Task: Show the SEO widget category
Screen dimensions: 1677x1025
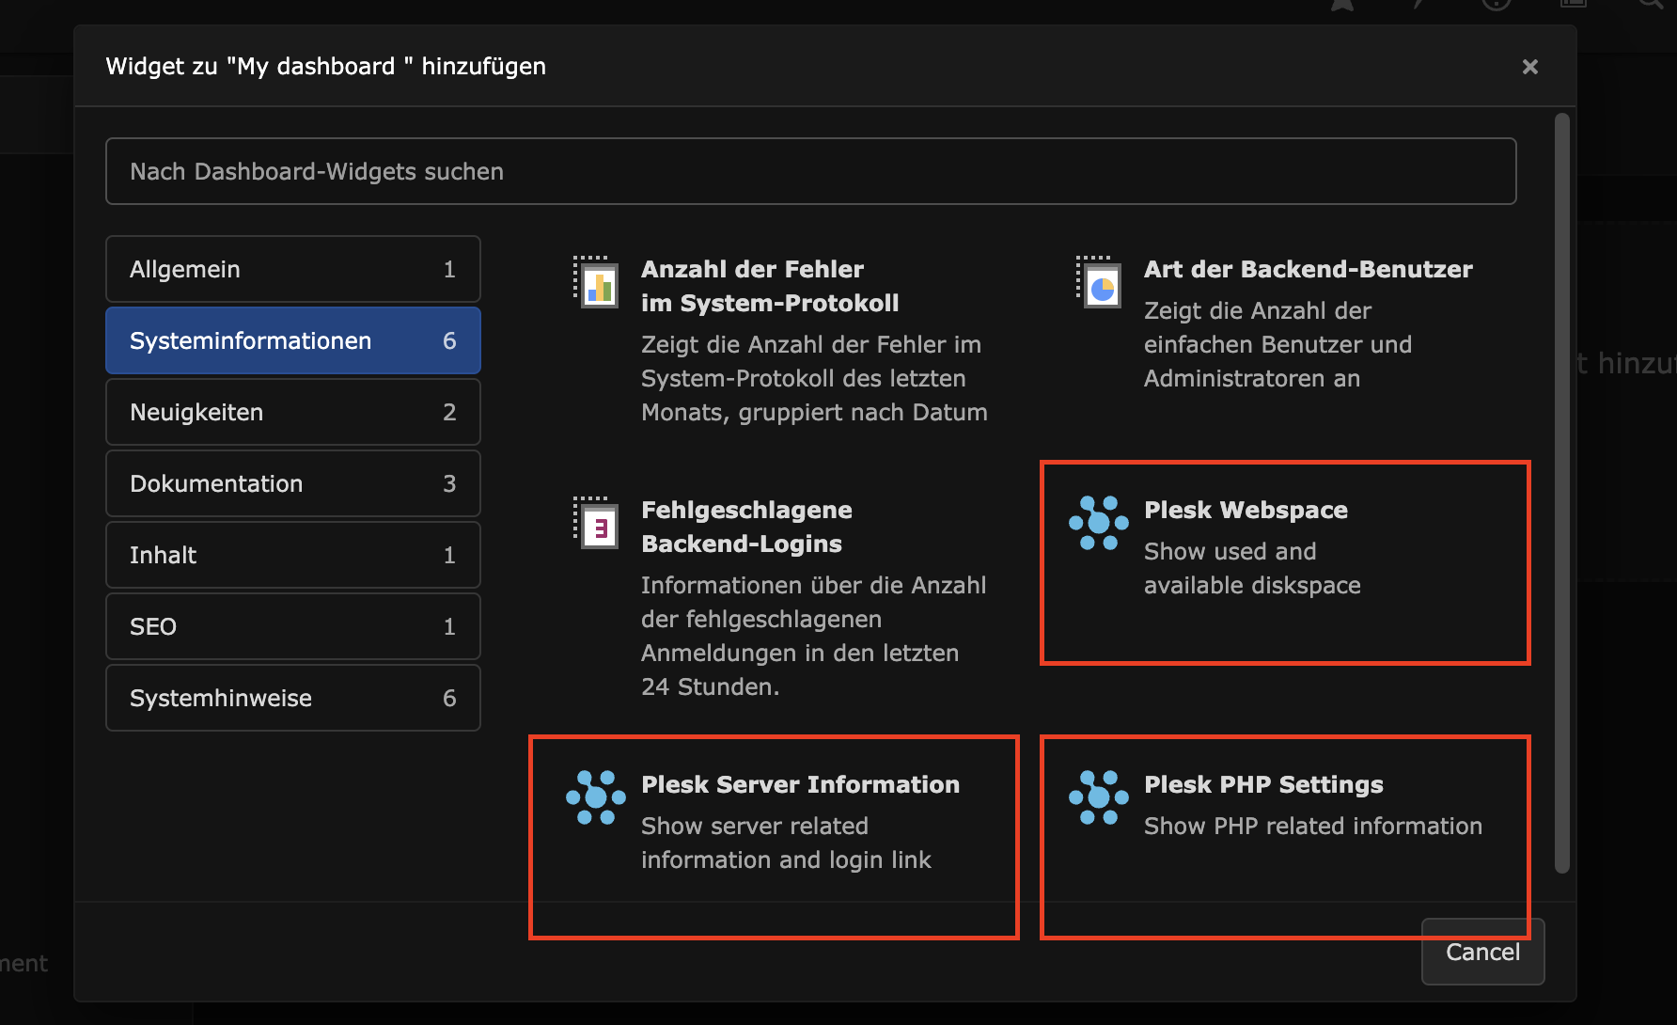Action: [x=293, y=626]
